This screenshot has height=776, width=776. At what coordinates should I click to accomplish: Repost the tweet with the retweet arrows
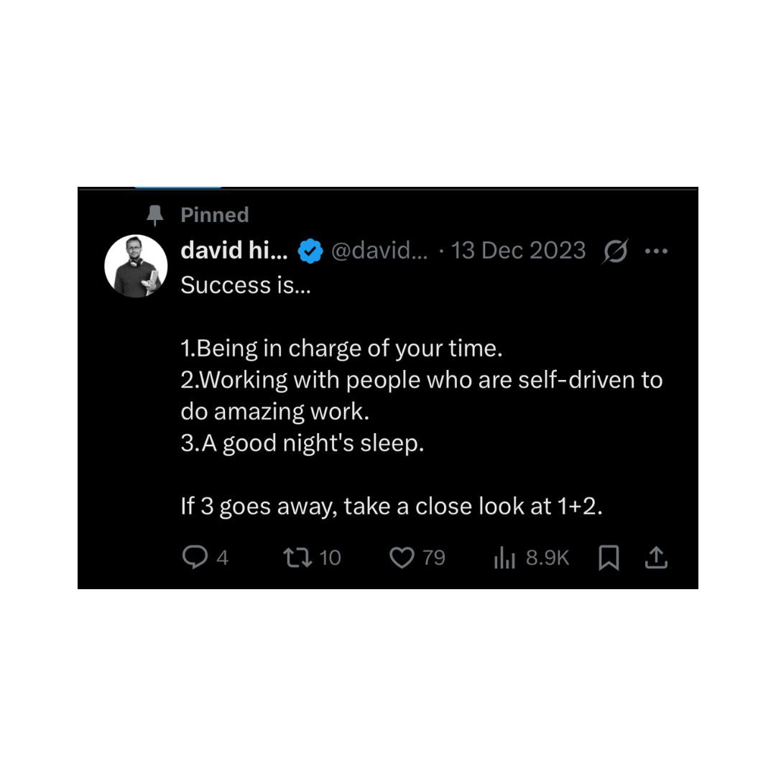pos(297,558)
